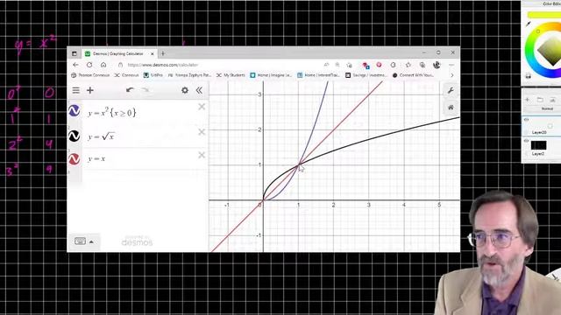Screen dimensions: 561x315
Task: Select the Desmos Graphing Calculator tab
Action: 118,53
